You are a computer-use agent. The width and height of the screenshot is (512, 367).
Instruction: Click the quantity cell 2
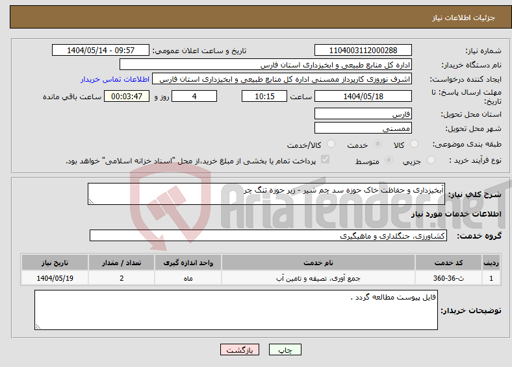(x=122, y=278)
